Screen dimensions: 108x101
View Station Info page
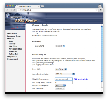pos(13,54)
